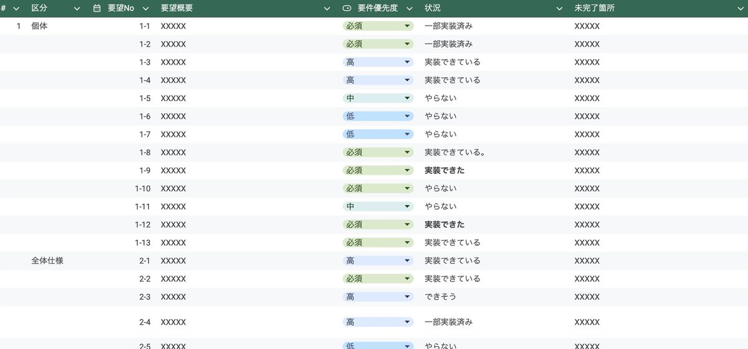Select the 要望No cell 1-10

(x=143, y=189)
